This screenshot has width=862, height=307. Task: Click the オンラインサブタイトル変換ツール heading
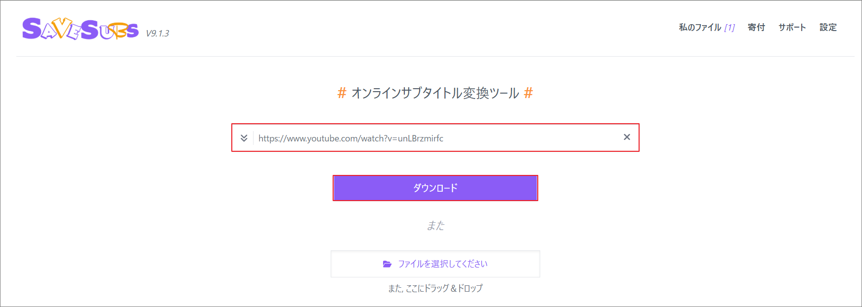(435, 93)
